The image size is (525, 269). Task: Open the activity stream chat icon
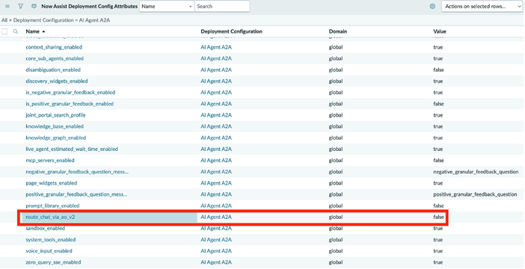34,7
